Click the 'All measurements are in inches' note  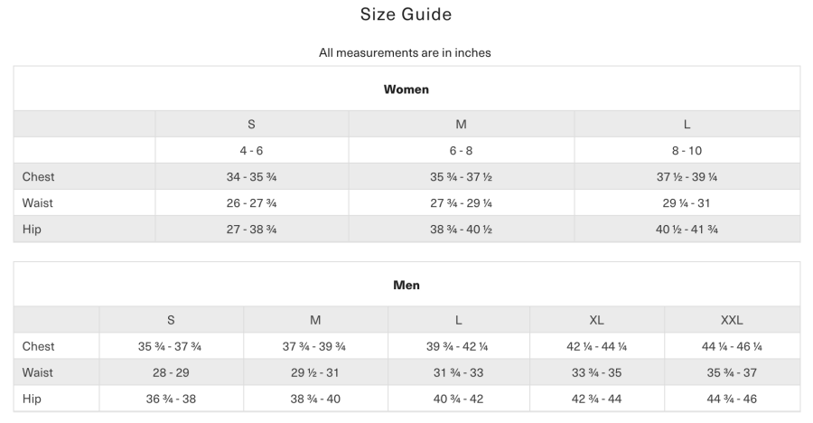405,52
